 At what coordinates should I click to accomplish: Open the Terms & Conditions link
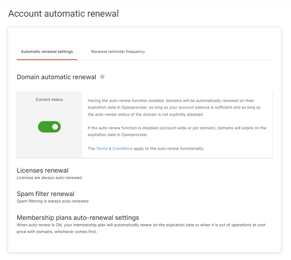[x=114, y=148]
